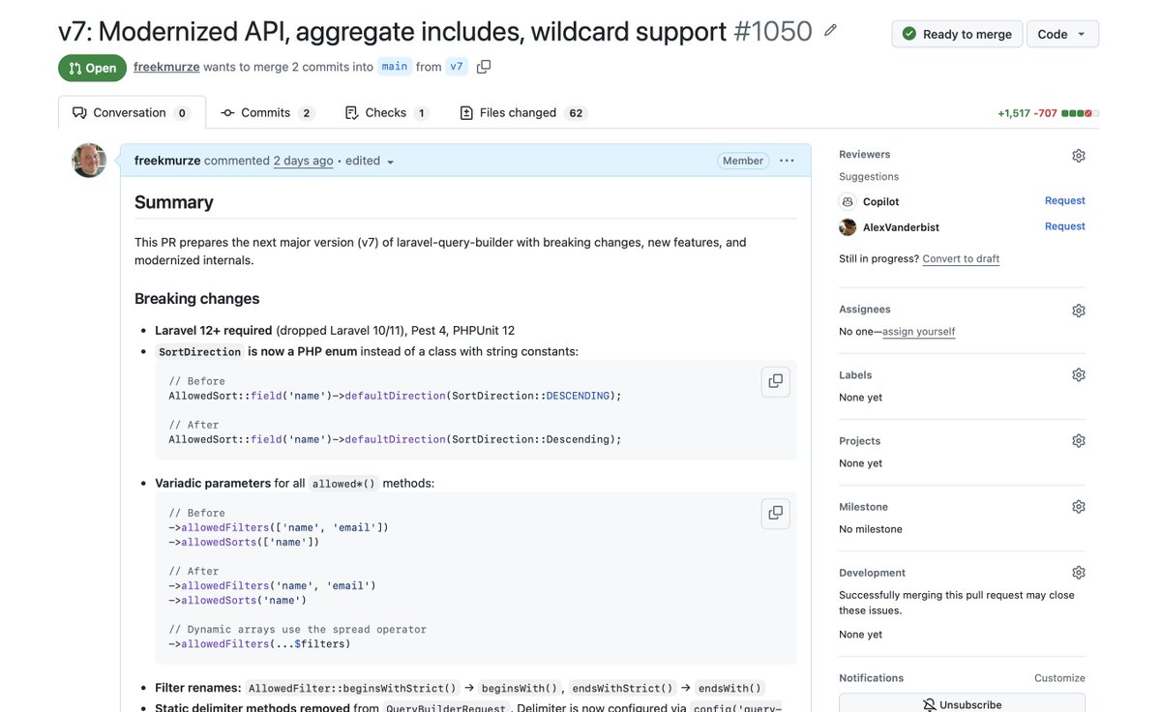This screenshot has width=1161, height=712.
Task: Copy the v7 branch name icon
Action: point(484,67)
